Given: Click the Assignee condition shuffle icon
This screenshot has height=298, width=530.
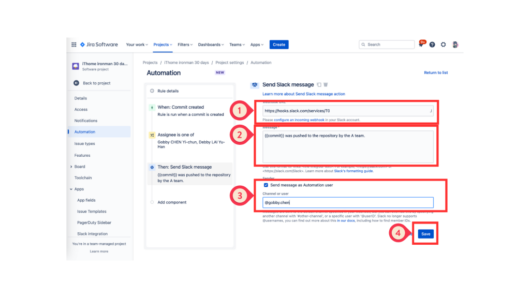Looking at the screenshot, I should coord(152,135).
